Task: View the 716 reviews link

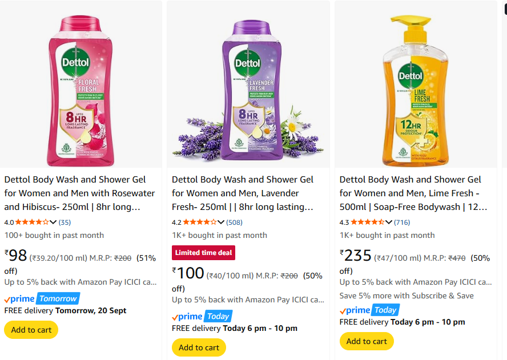Action: pos(402,222)
